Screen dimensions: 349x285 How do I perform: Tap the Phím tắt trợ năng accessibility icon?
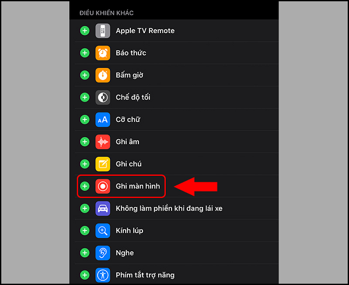pos(102,275)
